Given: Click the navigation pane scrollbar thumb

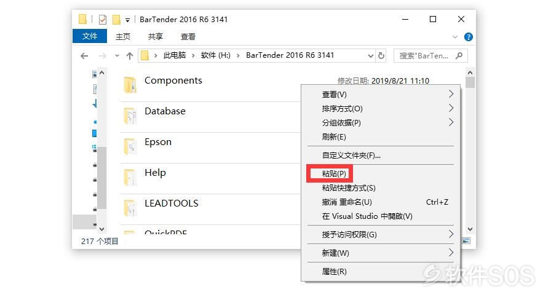Looking at the screenshot, I should coord(101,177).
